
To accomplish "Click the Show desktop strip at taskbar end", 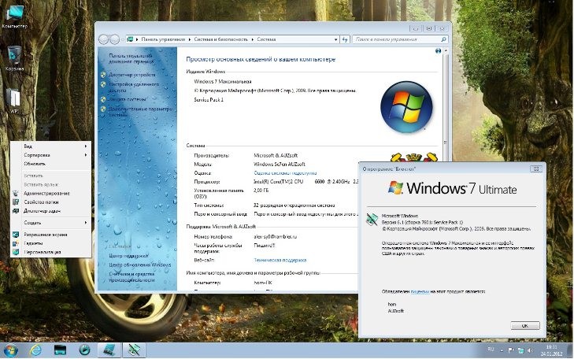I will click(570, 350).
